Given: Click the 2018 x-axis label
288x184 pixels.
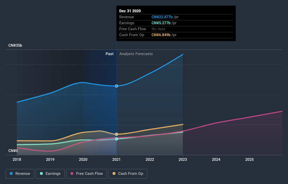Looking at the screenshot, I should 17,159.
